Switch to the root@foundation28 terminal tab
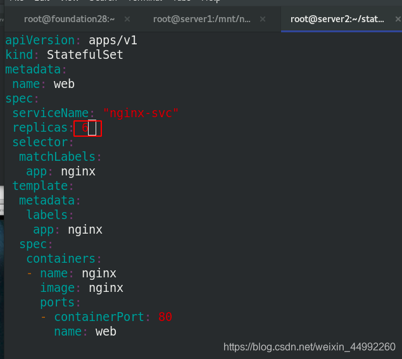 pyautogui.click(x=69, y=19)
